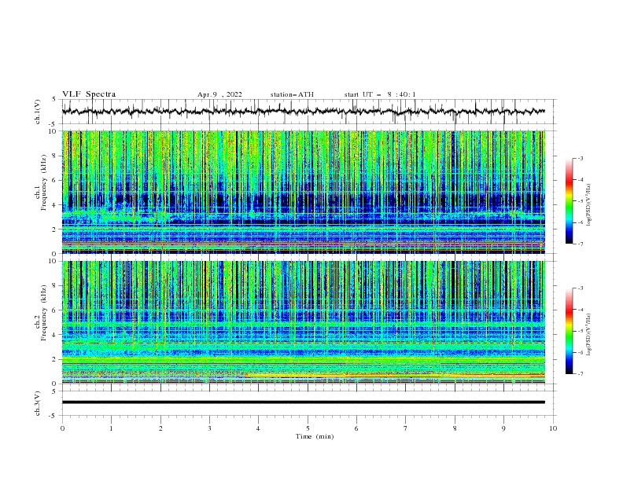Select the "Apr.9 , 2022" date text
Screen dimensions: 623x481
point(219,94)
